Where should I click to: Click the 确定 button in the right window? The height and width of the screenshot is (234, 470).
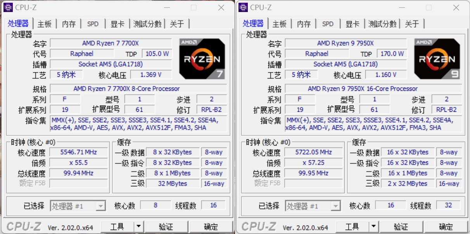tap(446, 226)
